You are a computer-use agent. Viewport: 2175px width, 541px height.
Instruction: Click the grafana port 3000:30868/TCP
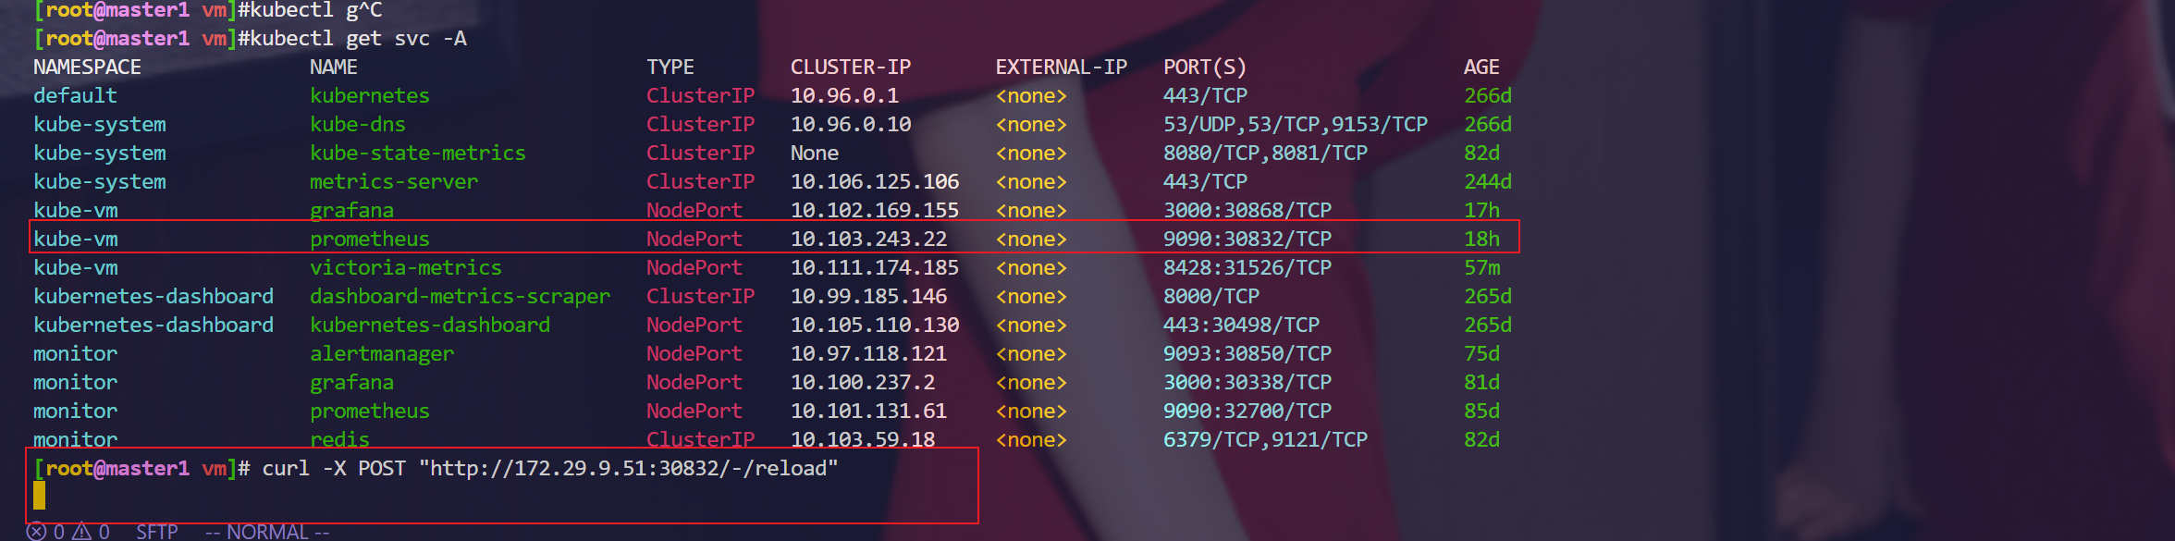pyautogui.click(x=1247, y=210)
